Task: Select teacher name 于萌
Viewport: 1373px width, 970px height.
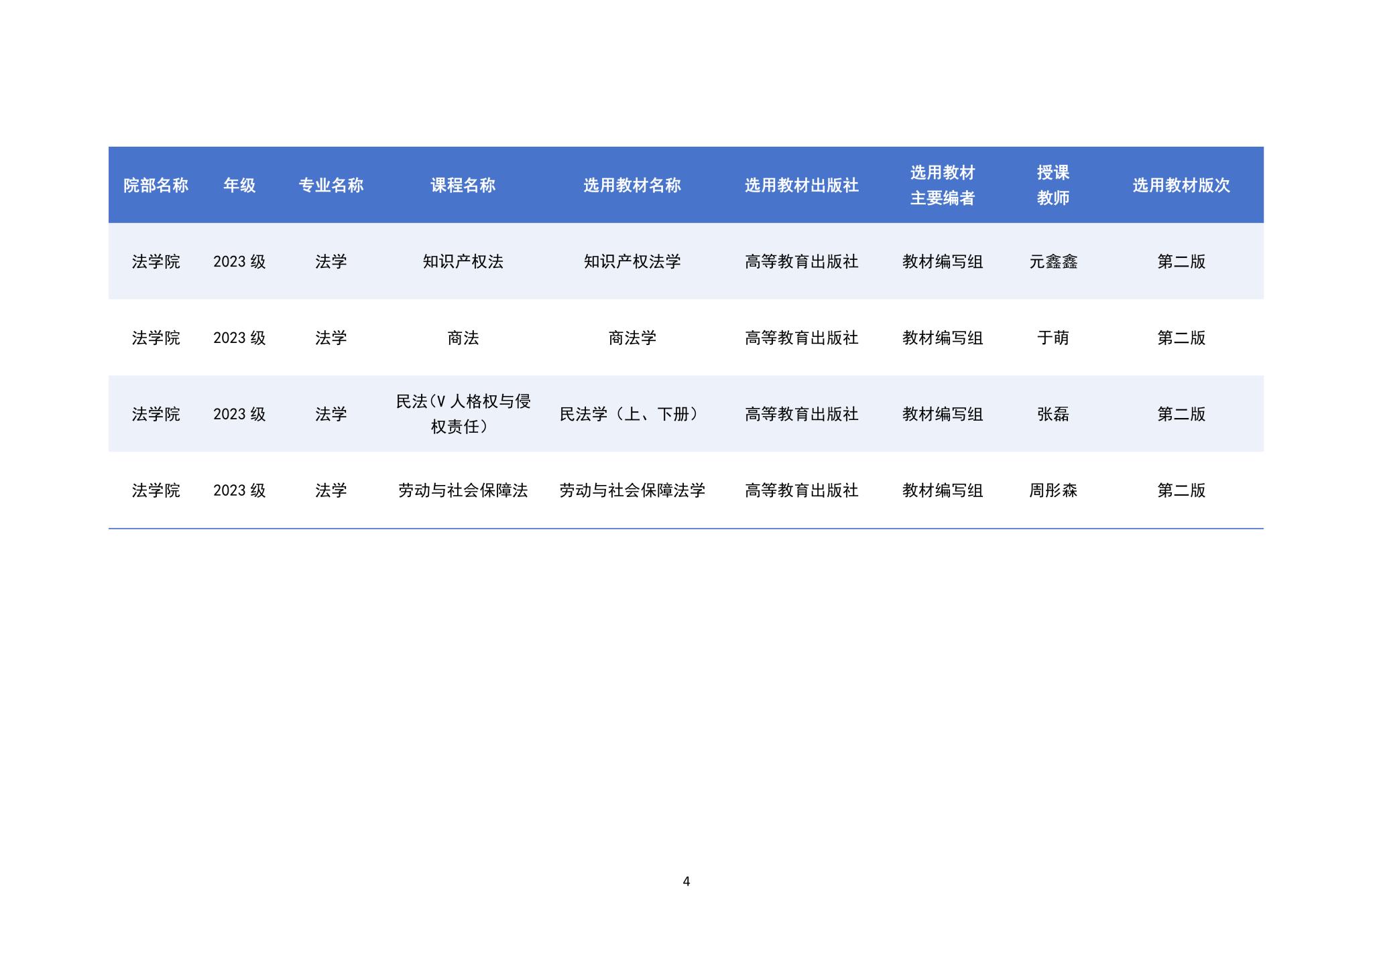Action: (x=1053, y=338)
